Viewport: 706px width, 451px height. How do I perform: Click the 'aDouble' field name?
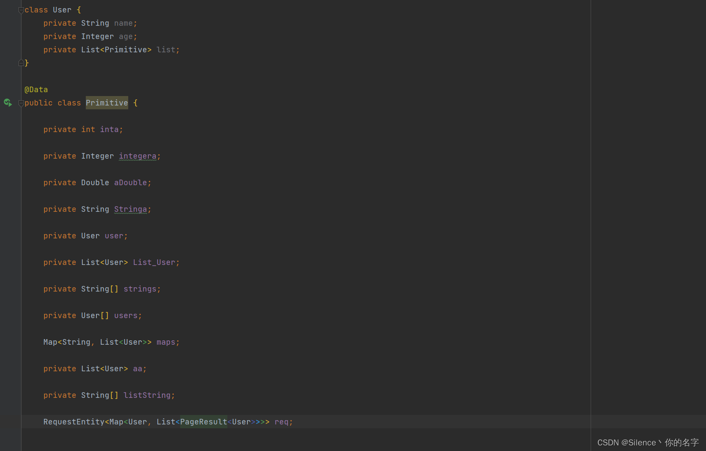click(130, 183)
